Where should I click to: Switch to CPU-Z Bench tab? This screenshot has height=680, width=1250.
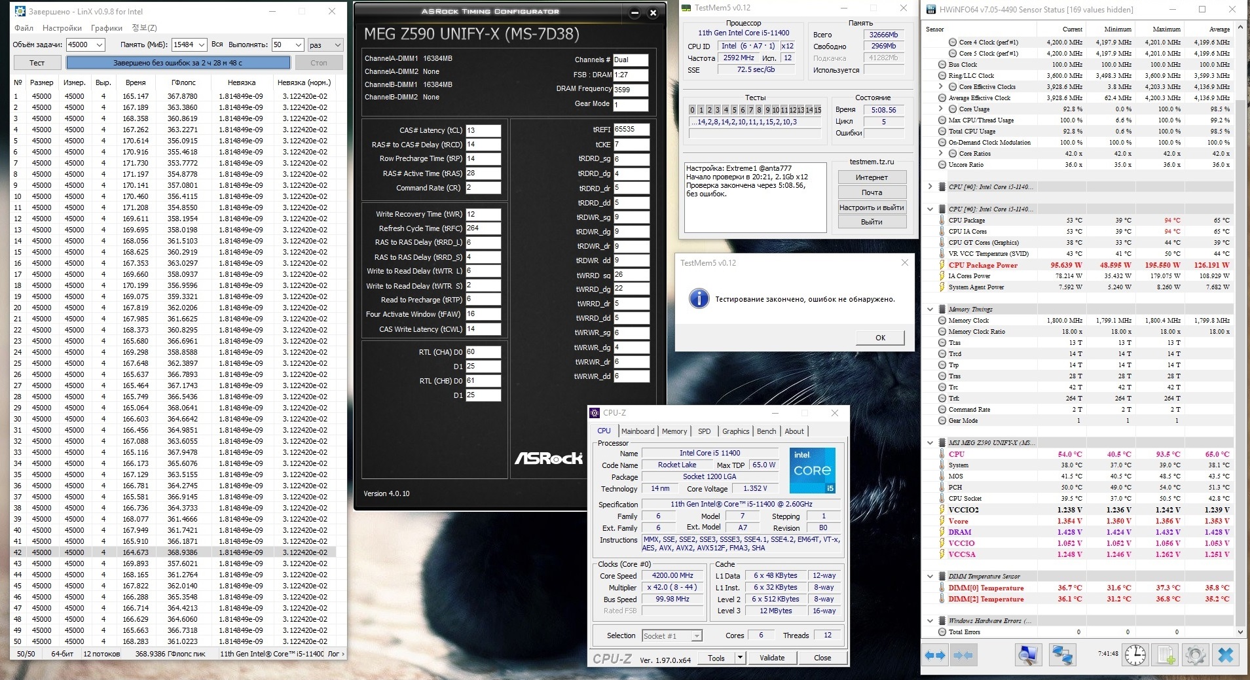pos(766,431)
